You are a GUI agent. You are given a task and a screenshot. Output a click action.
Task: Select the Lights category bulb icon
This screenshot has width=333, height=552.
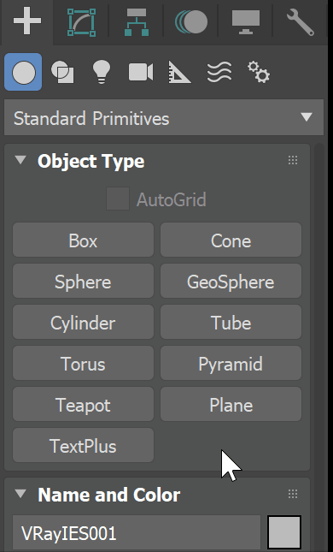point(102,72)
